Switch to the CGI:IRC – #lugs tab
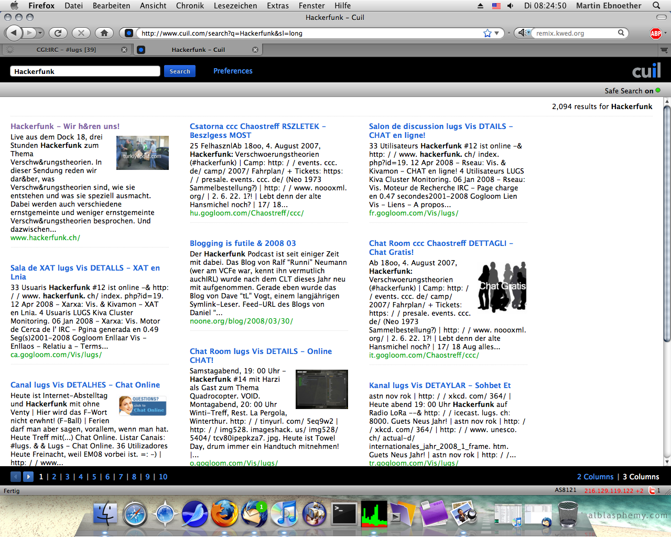 click(x=66, y=50)
